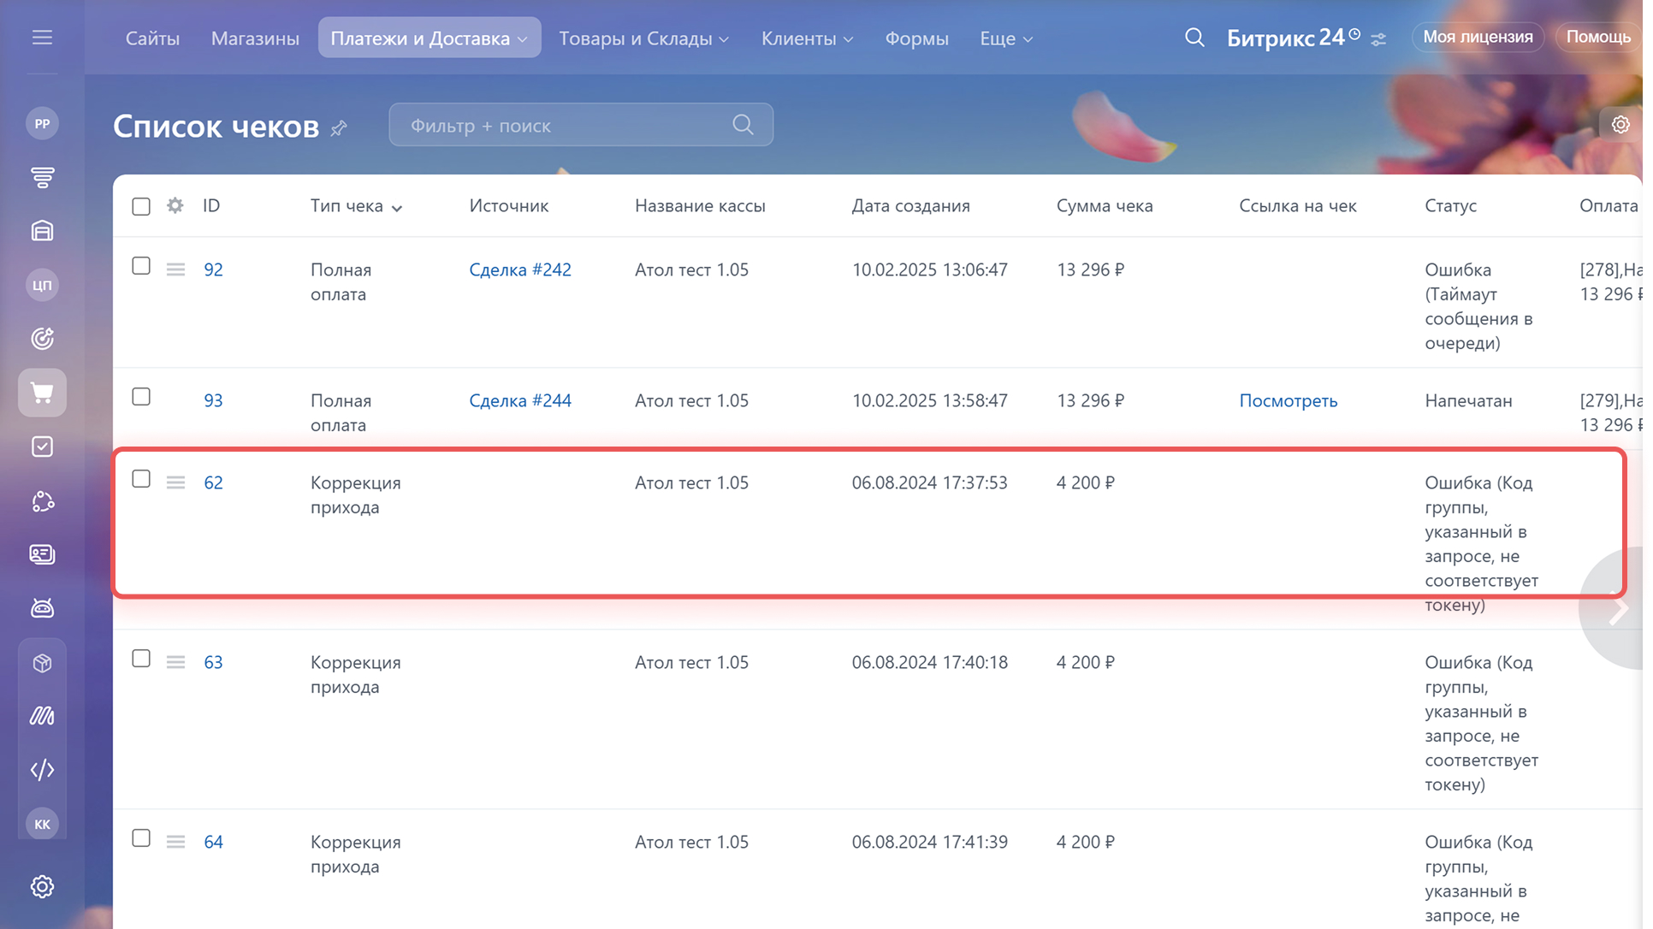Open sidebar settings gear at bottom

(x=42, y=886)
